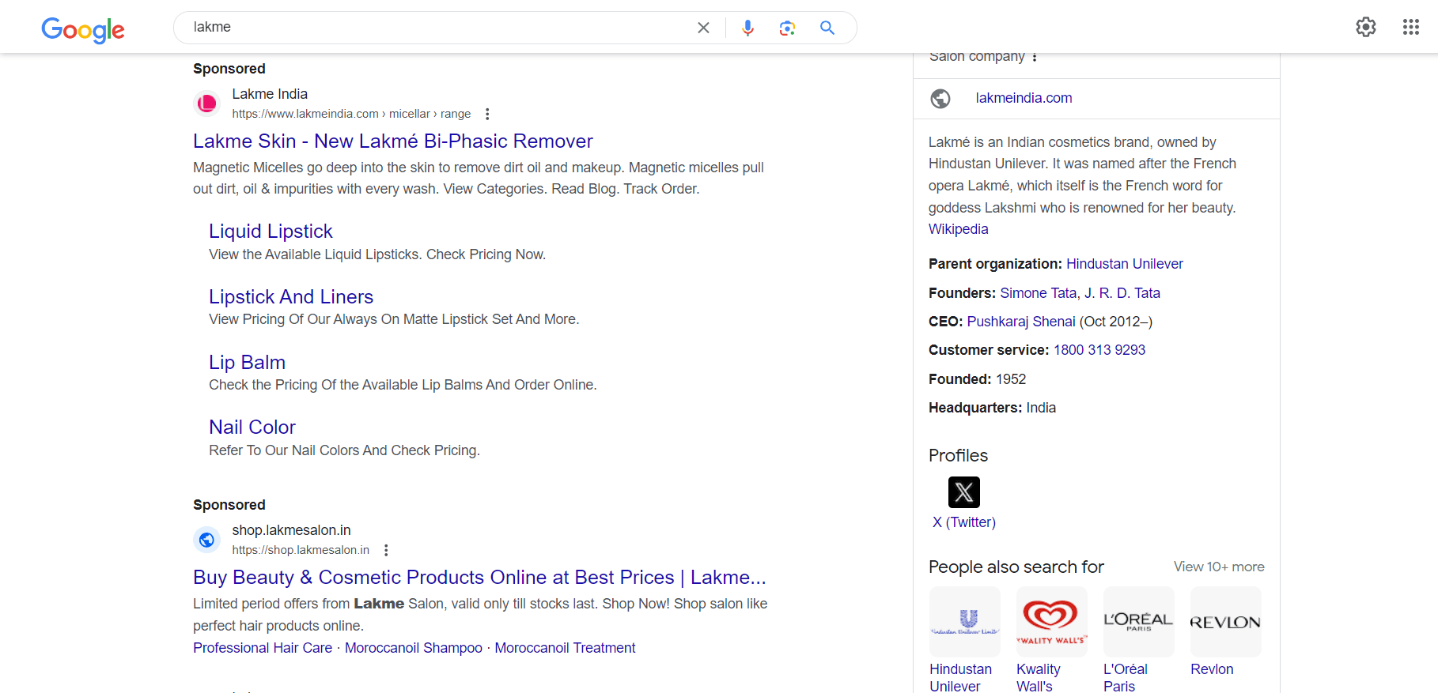Image resolution: width=1438 pixels, height=693 pixels.
Task: Open X (Twitter) text link
Action: 964,522
